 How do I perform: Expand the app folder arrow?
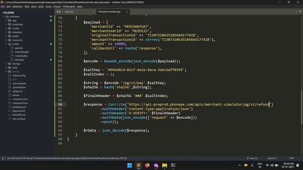click(6, 20)
